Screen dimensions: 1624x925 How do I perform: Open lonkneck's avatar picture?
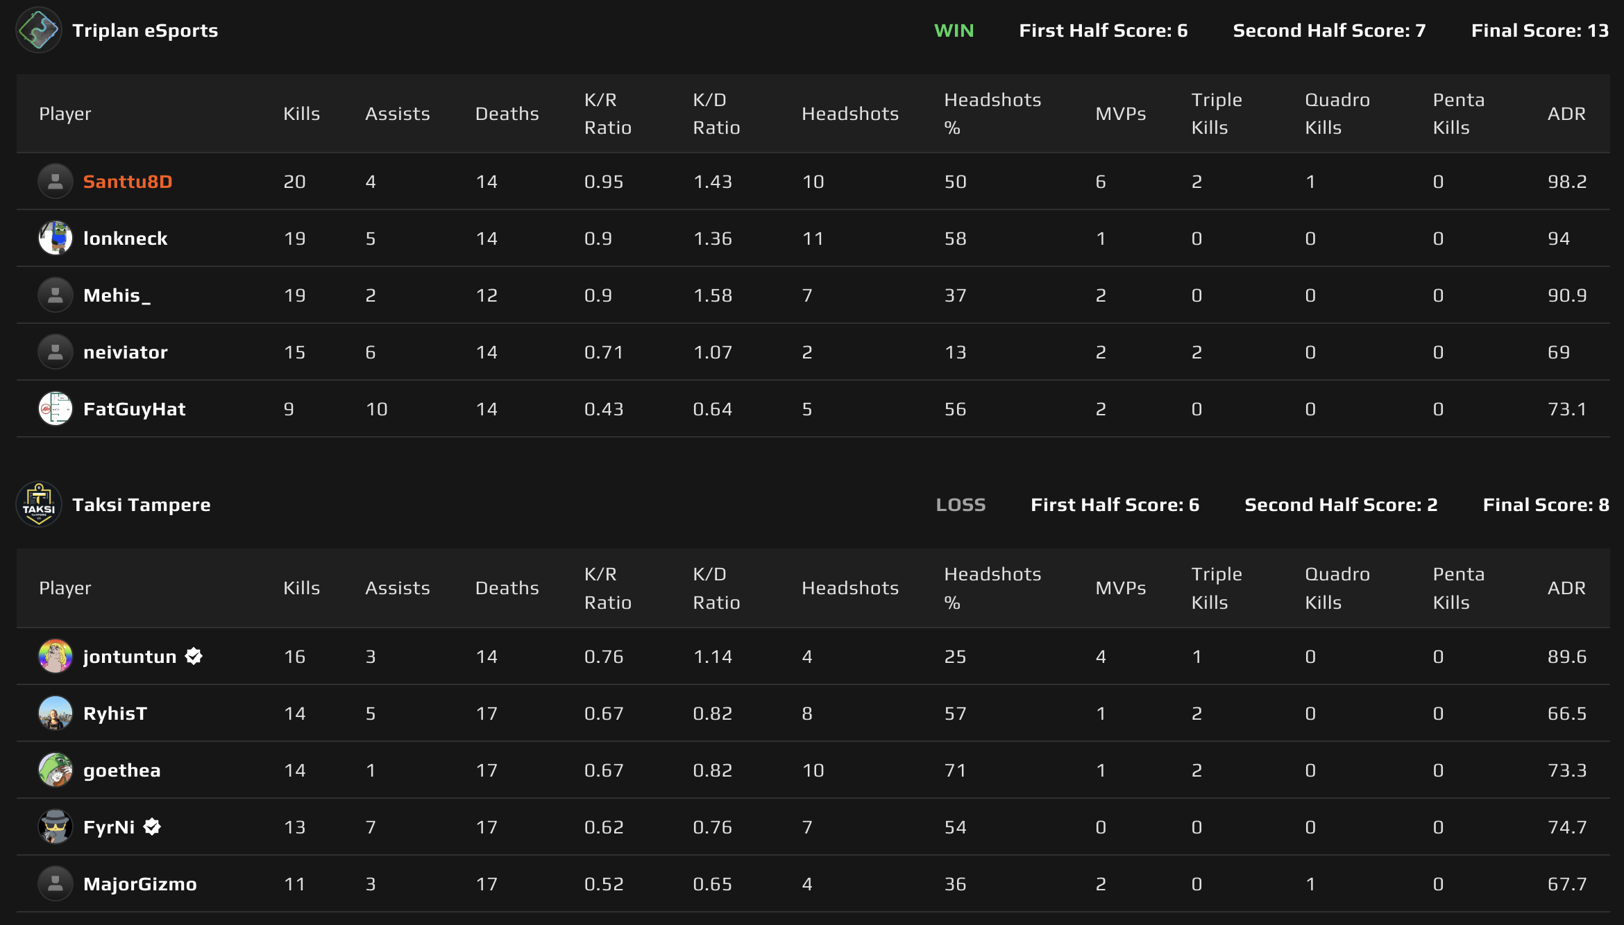(56, 238)
